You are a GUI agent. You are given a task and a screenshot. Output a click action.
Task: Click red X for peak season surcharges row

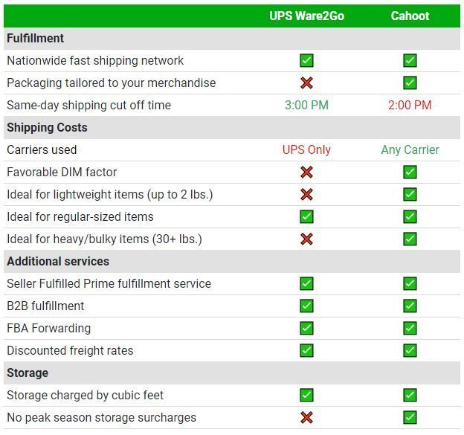306,417
